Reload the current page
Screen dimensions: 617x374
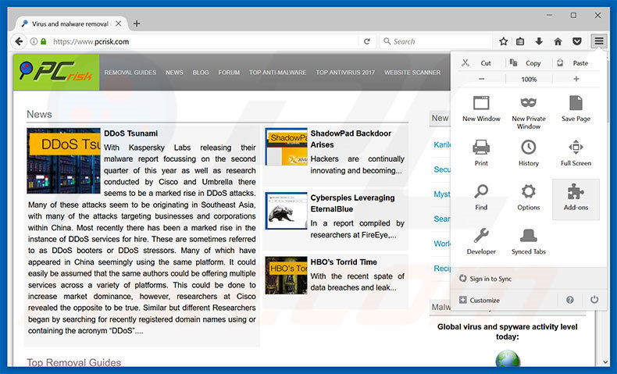[367, 41]
